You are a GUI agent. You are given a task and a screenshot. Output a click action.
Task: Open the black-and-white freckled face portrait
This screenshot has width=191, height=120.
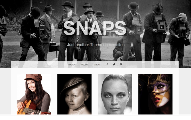(115, 94)
